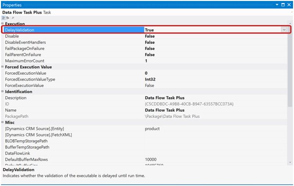
Task: Collapse the Identification category
Action: click(x=2, y=91)
